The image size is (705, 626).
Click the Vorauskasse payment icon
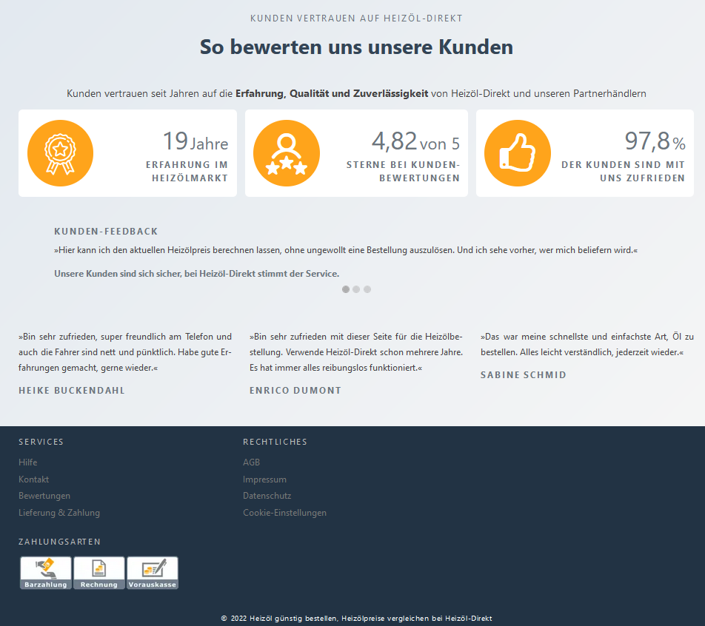tap(153, 573)
